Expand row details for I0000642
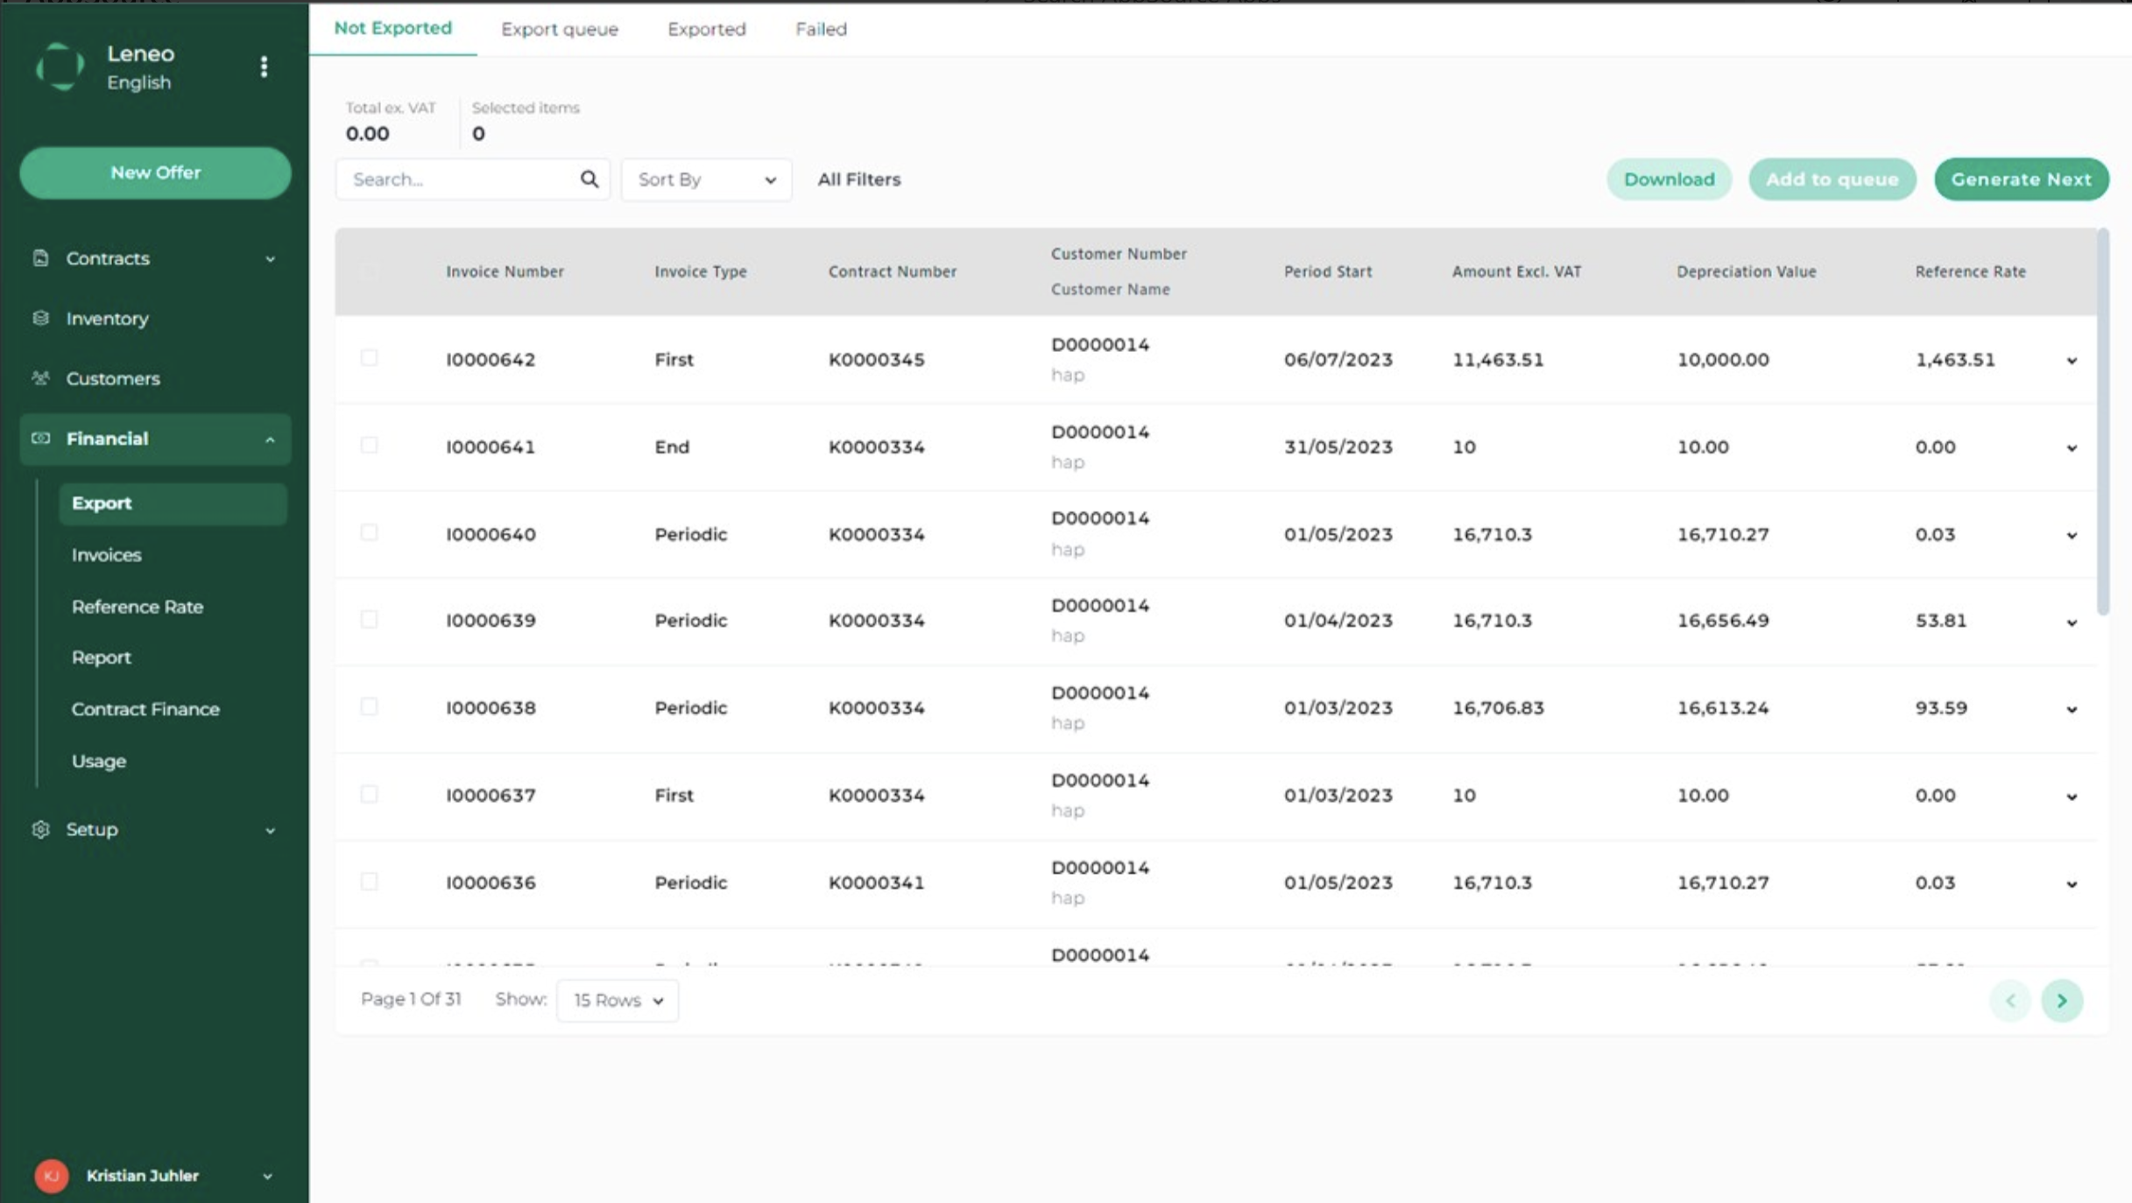This screenshot has width=2132, height=1203. [2072, 361]
